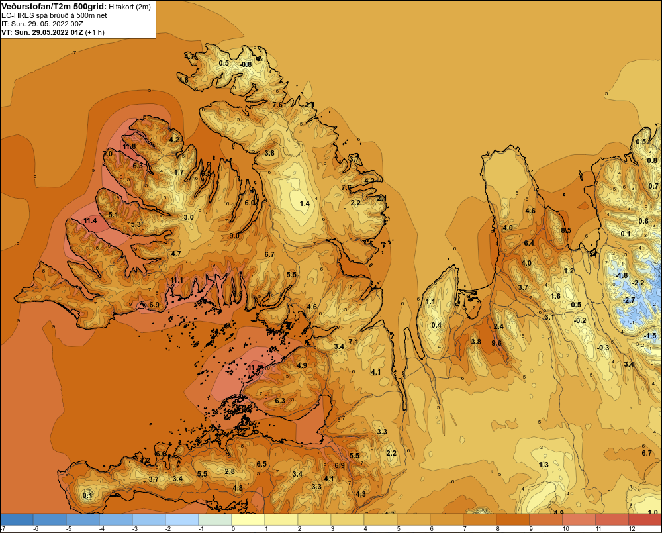Click the 1.1 temperature value
The image size is (662, 533).
(430, 301)
